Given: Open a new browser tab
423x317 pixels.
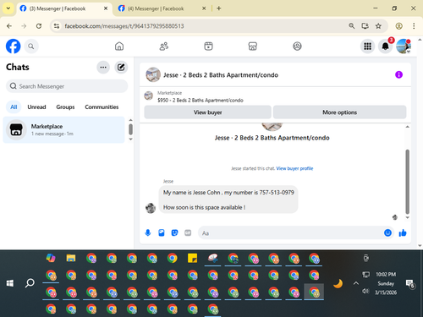Looking at the screenshot, I should [219, 8].
